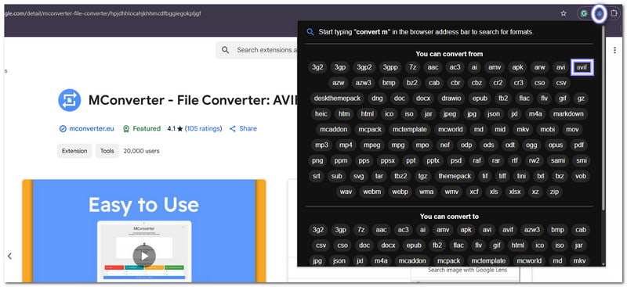Click the MConverter blue logo icon
627x287 pixels.
tap(70, 100)
